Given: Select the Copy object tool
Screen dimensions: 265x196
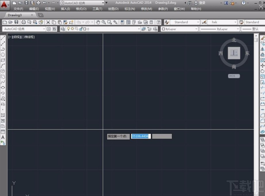Looking at the screenshot, I should [x=262, y=44].
